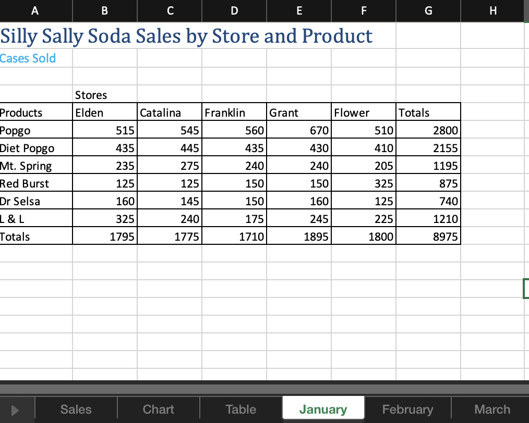The height and width of the screenshot is (423, 529).
Task: Select the Table sheet tab
Action: pyautogui.click(x=241, y=409)
